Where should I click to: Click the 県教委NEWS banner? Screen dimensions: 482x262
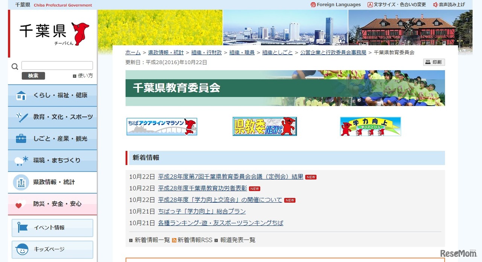[x=264, y=127]
